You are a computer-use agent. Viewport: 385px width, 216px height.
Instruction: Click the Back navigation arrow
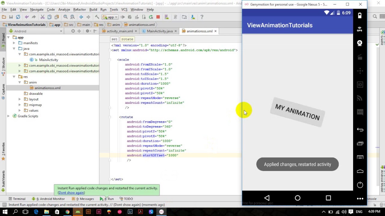coord(81,17)
